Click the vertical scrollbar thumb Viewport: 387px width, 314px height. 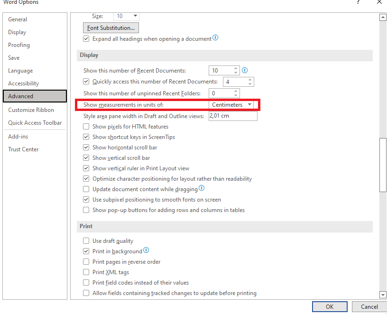click(x=383, y=165)
